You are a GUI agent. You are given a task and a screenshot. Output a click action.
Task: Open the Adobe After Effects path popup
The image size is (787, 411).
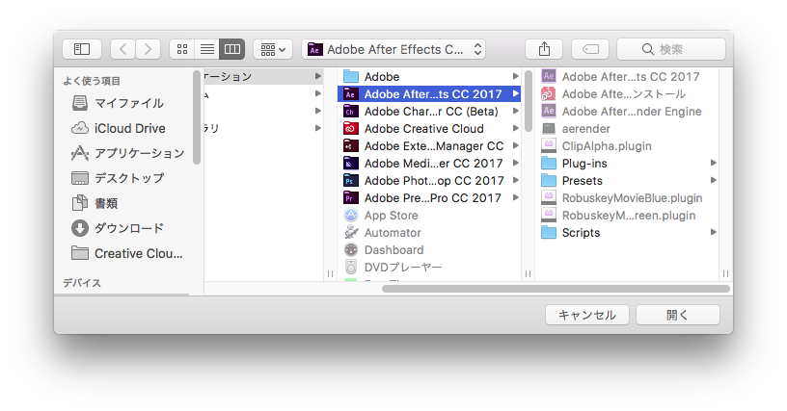tap(393, 49)
